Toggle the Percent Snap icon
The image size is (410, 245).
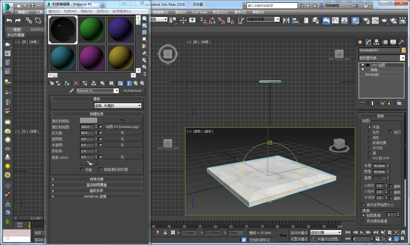pos(221,20)
